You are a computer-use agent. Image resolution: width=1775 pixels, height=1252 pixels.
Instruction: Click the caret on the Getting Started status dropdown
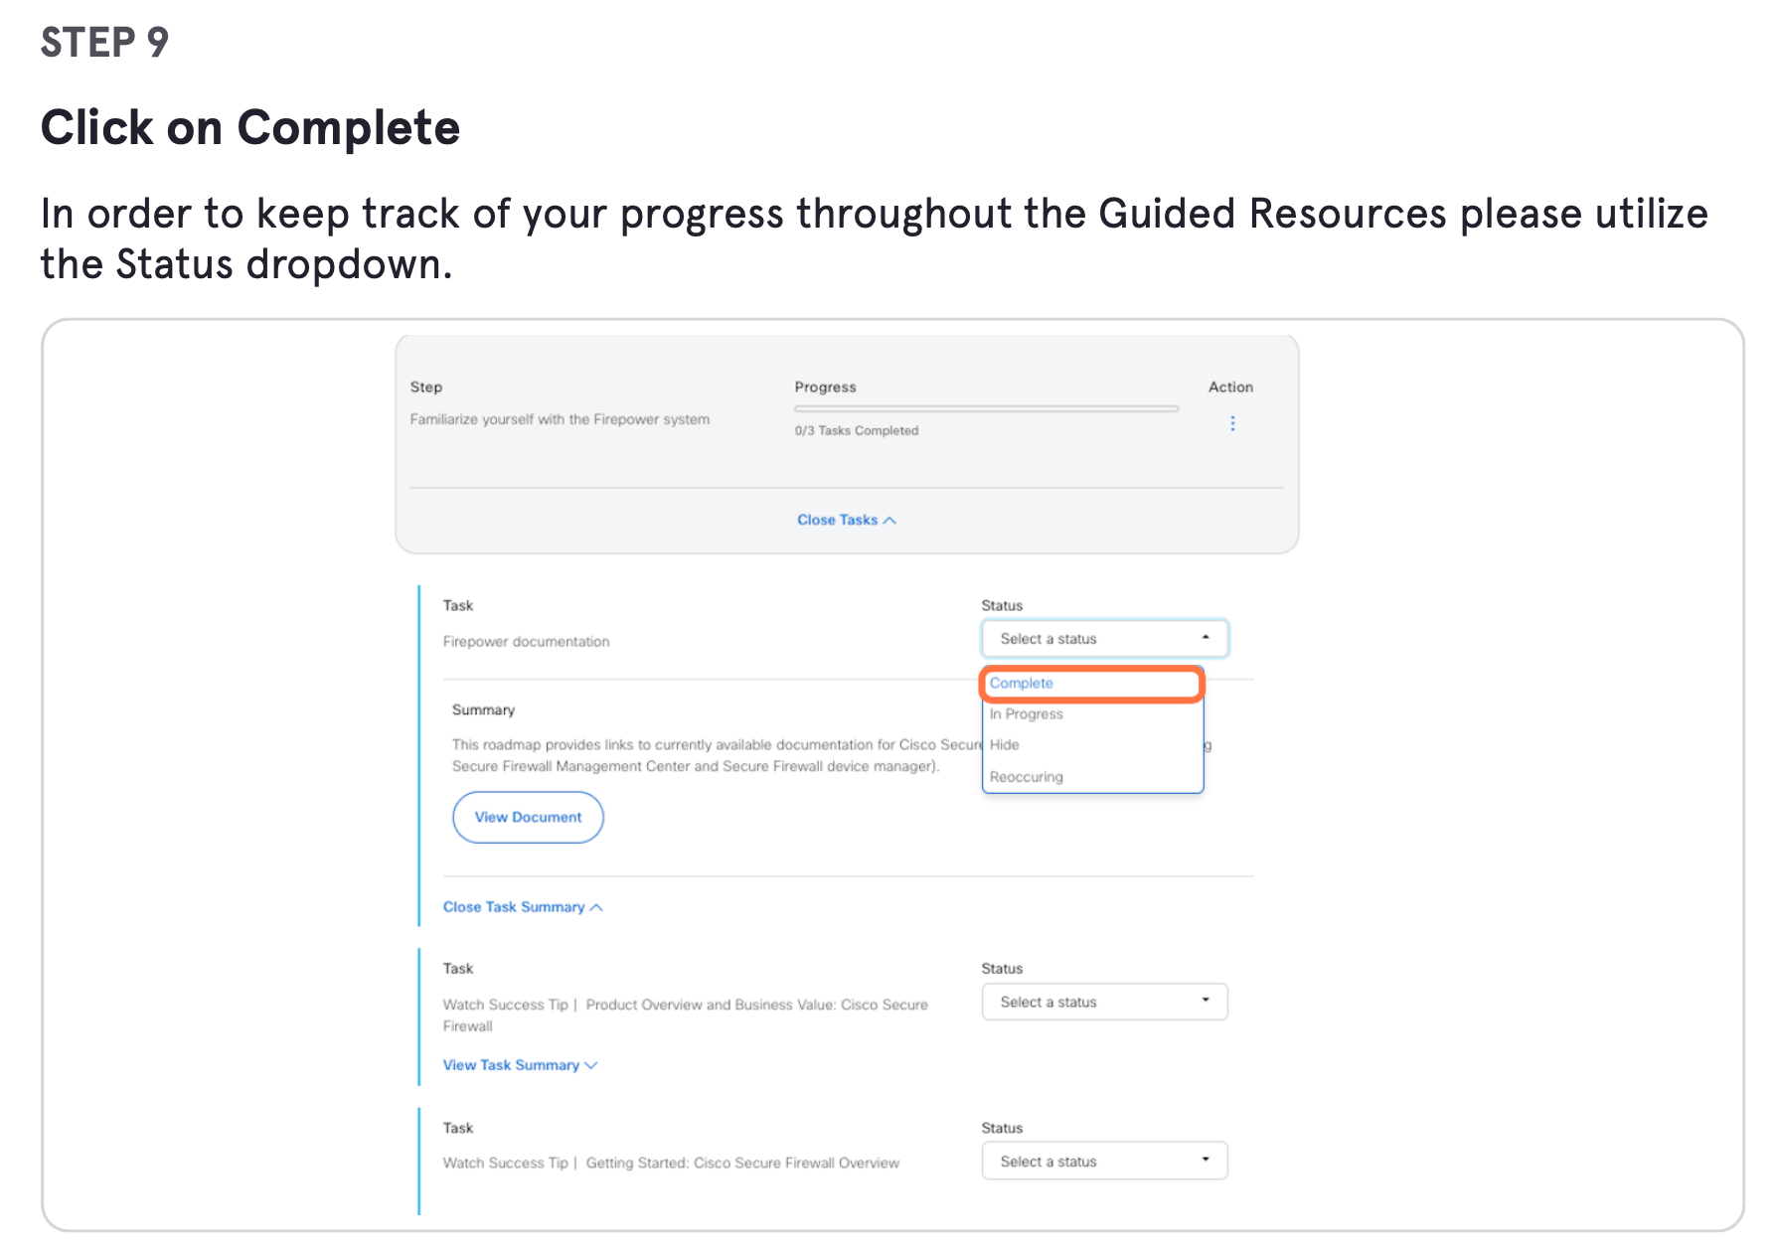tap(1206, 1160)
